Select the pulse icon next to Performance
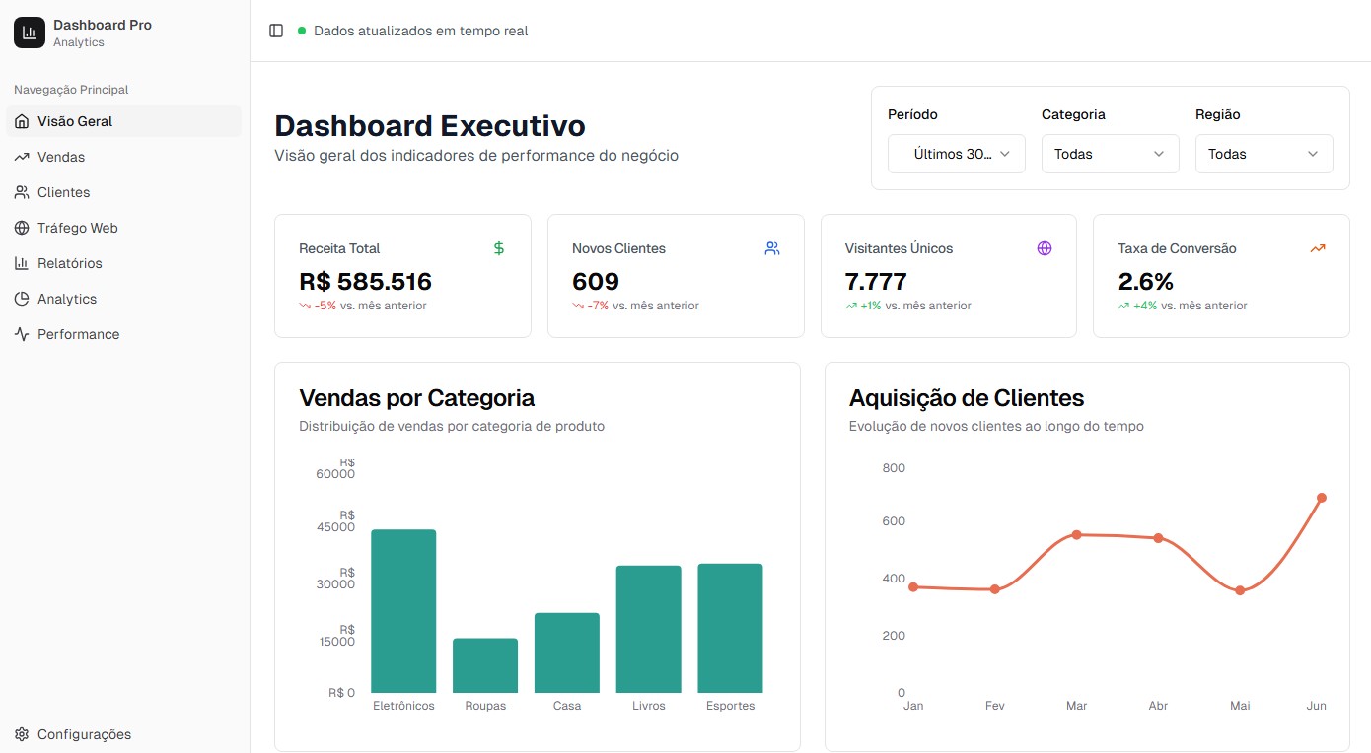This screenshot has height=753, width=1371. (21, 334)
